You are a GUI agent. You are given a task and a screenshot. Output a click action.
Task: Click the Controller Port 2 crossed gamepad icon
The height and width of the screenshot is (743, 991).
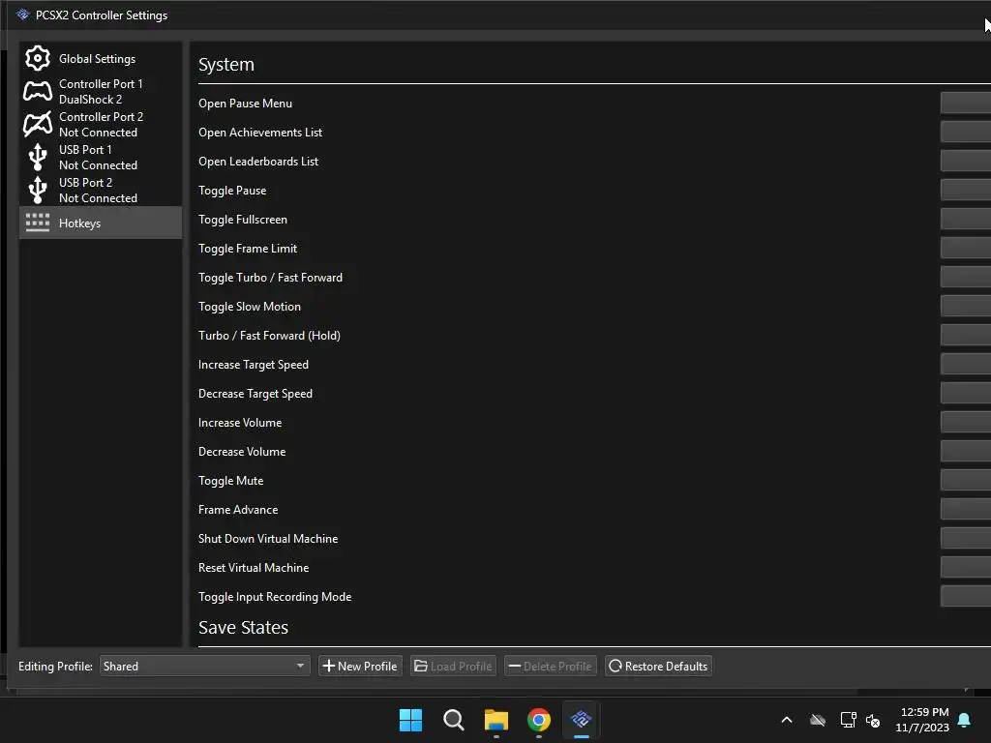38,125
